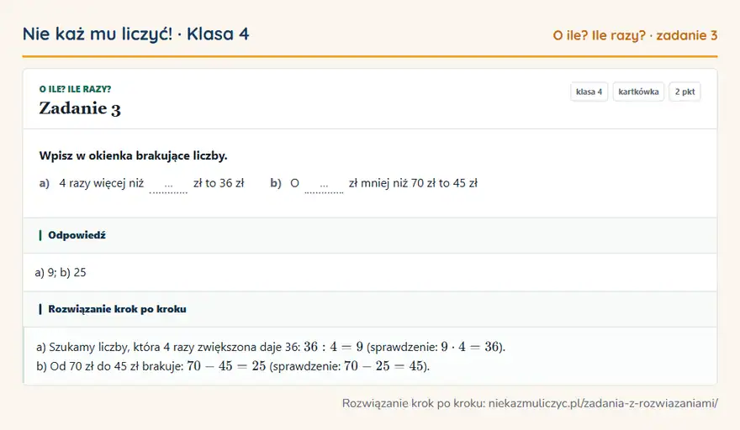The image size is (740, 430).
Task: Click the dotted blank field in part a)
Action: pos(168,186)
